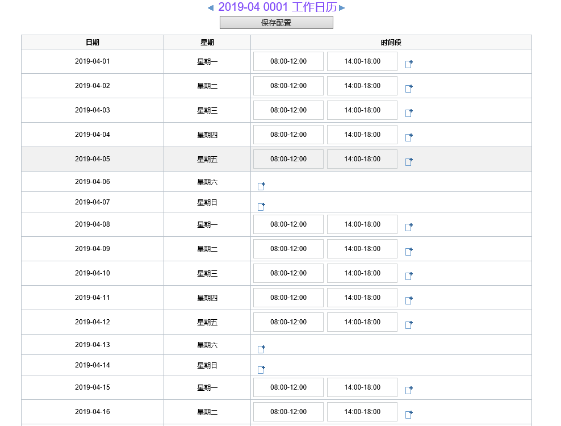The height and width of the screenshot is (426, 561).
Task: Select 14:00-18:00 field for 2019-04-02
Action: (x=362, y=86)
